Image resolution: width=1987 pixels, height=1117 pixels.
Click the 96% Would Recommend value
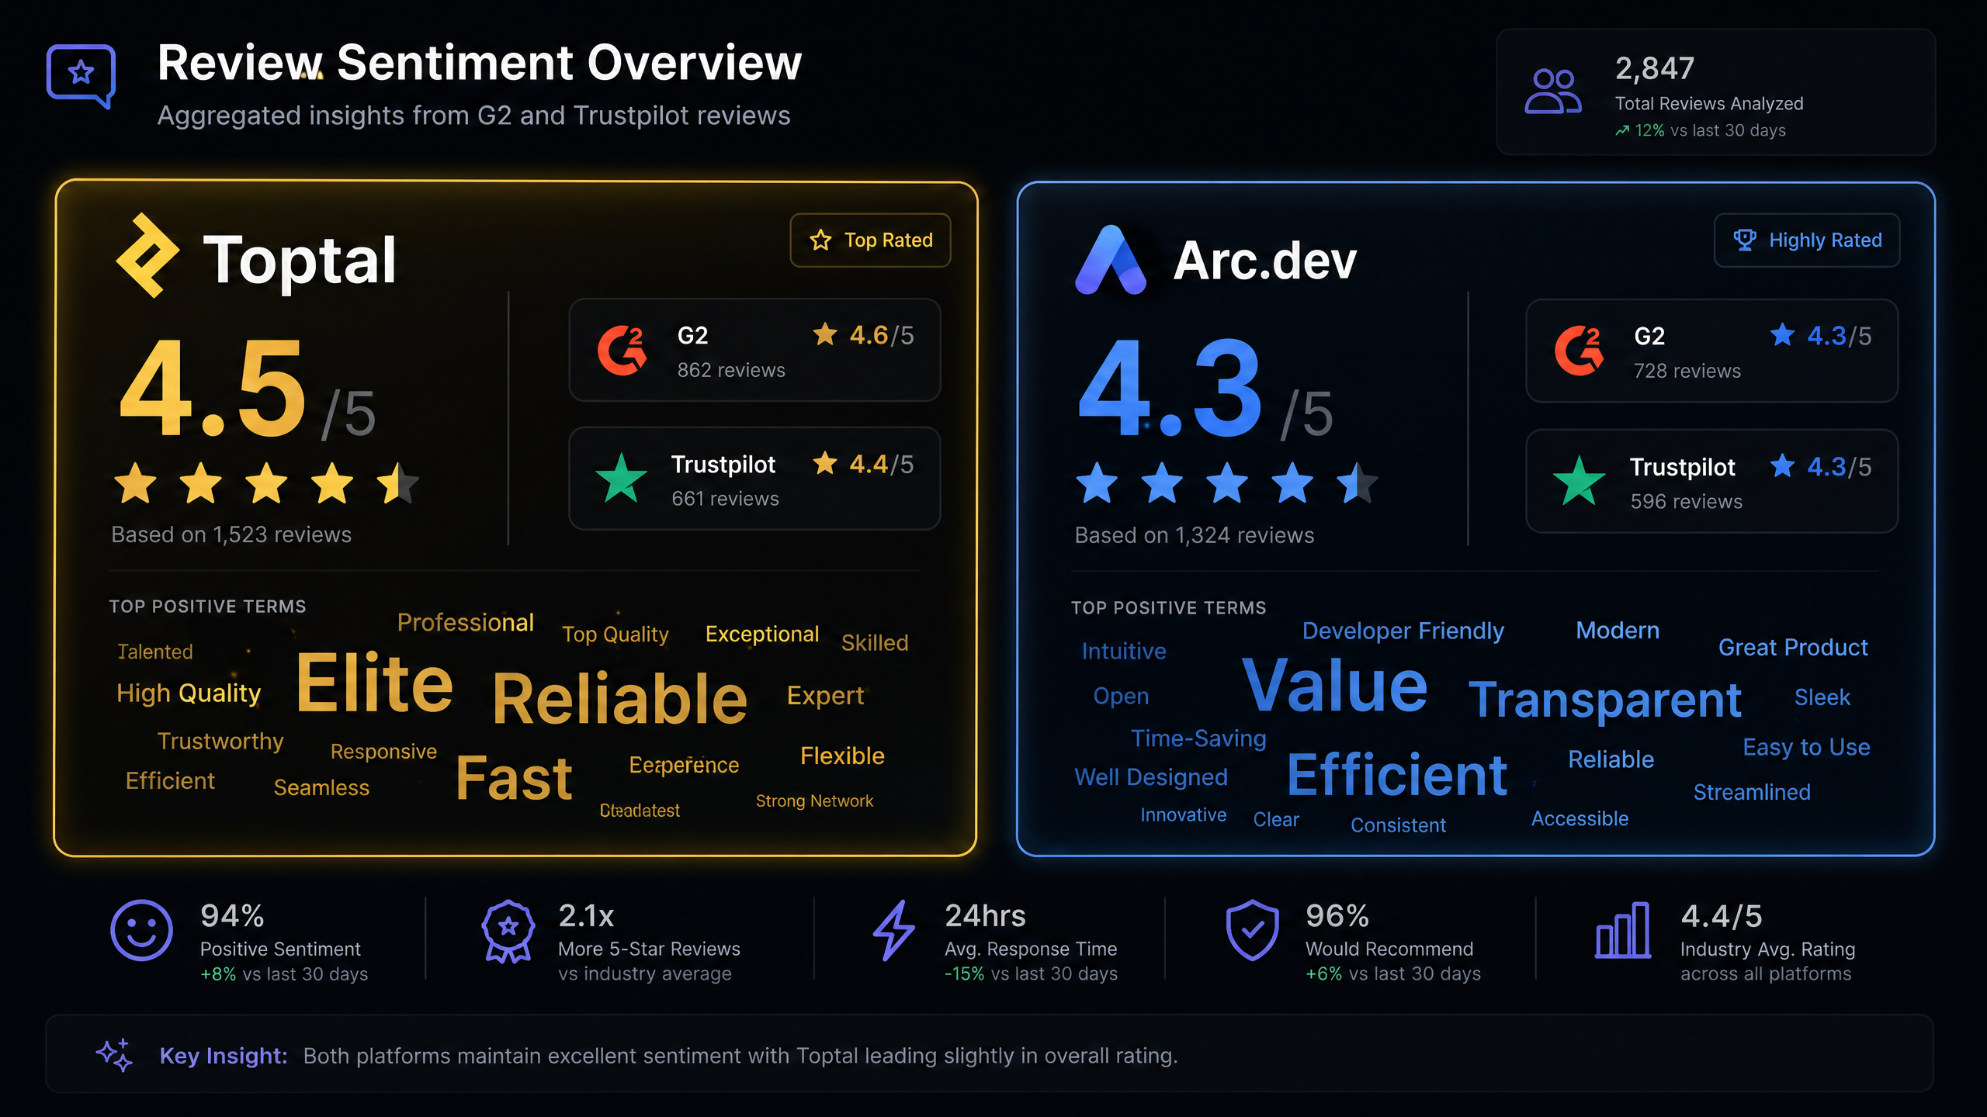pyautogui.click(x=1337, y=916)
